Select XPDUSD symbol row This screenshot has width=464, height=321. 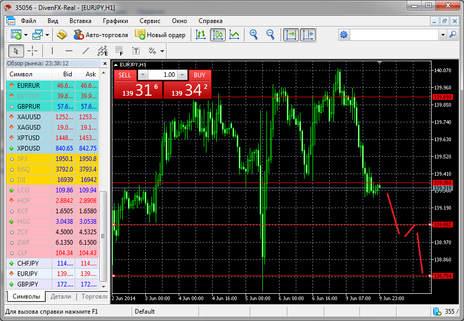pos(52,148)
